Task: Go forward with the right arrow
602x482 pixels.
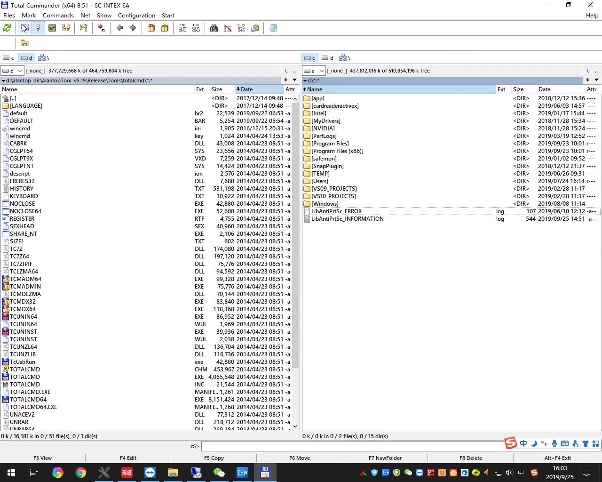Action: [x=133, y=28]
